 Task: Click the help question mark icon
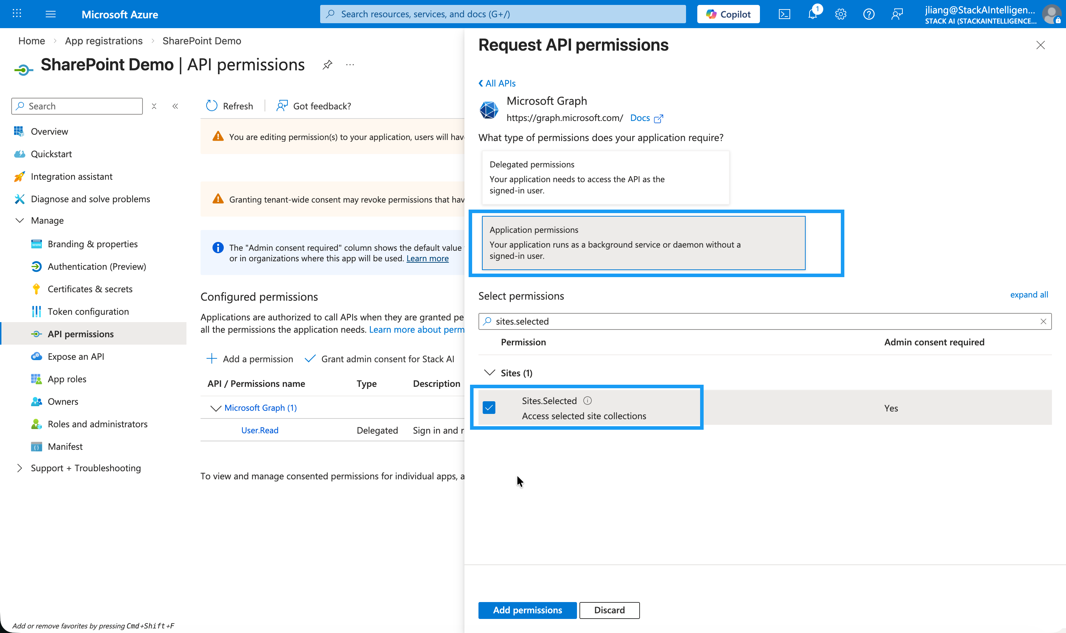[868, 14]
